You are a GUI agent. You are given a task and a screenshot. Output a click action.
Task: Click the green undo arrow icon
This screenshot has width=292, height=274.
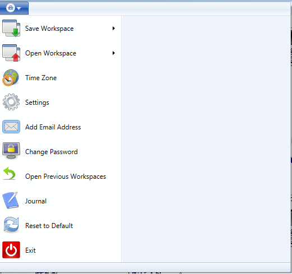10,174
